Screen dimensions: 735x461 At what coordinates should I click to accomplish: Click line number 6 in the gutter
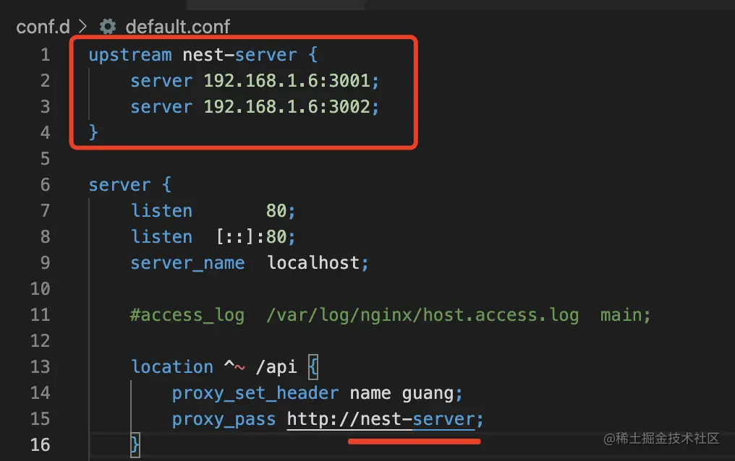[x=45, y=184]
